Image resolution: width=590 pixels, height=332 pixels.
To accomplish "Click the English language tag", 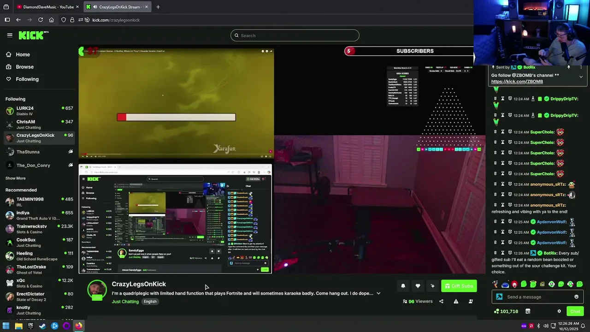I will click(x=150, y=302).
